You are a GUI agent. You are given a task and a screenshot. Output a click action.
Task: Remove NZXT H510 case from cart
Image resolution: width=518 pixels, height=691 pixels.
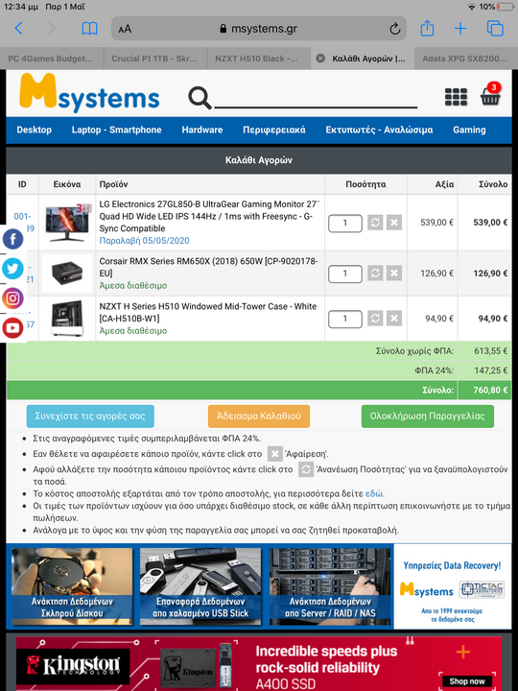[x=394, y=319]
